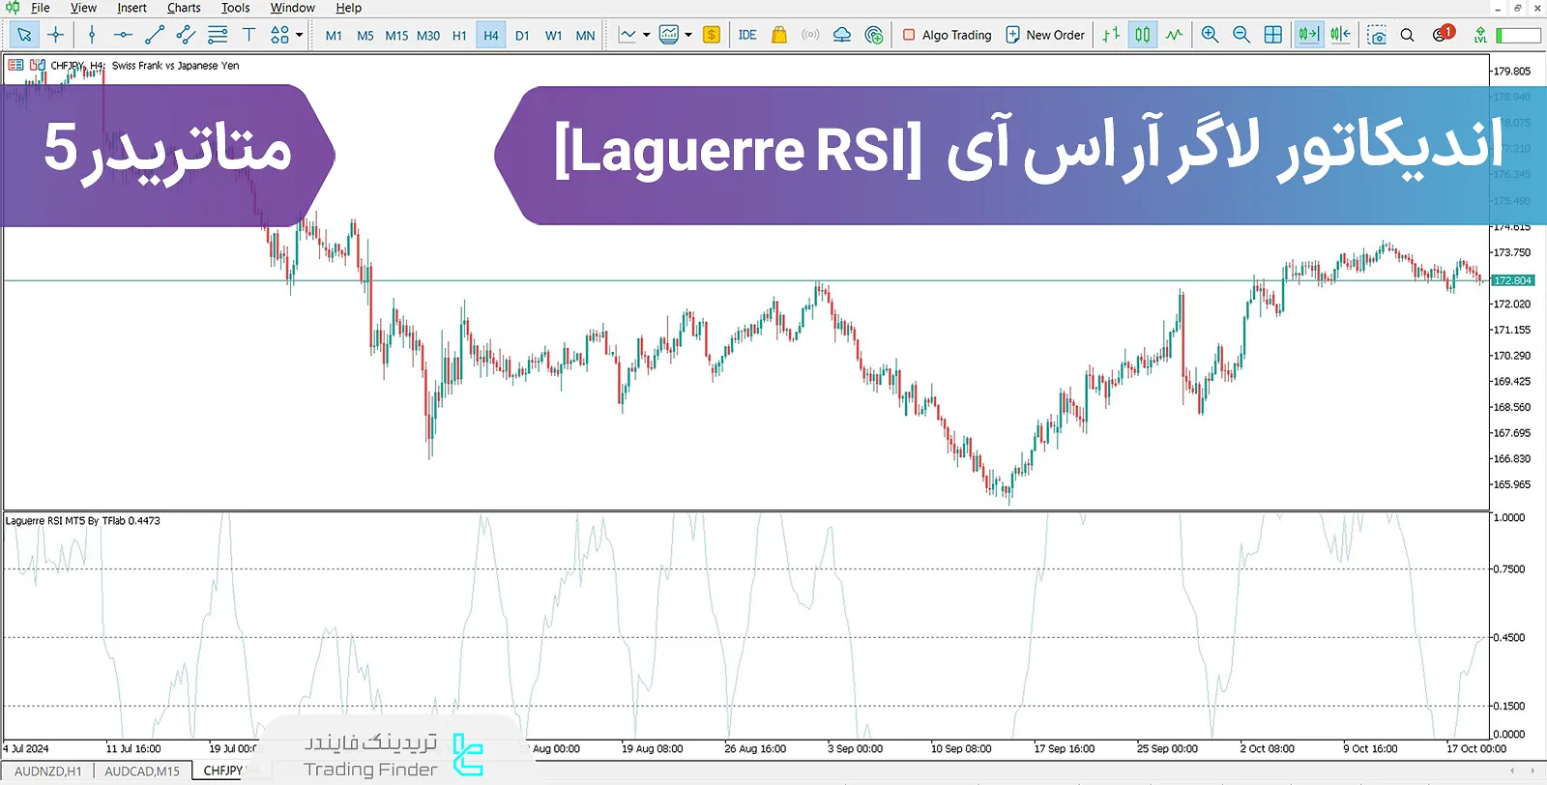Draw a vertical line on the chart
1547x785 pixels.
coord(92,35)
